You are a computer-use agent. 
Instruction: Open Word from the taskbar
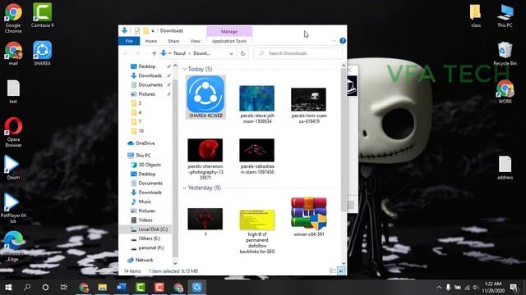(122, 288)
